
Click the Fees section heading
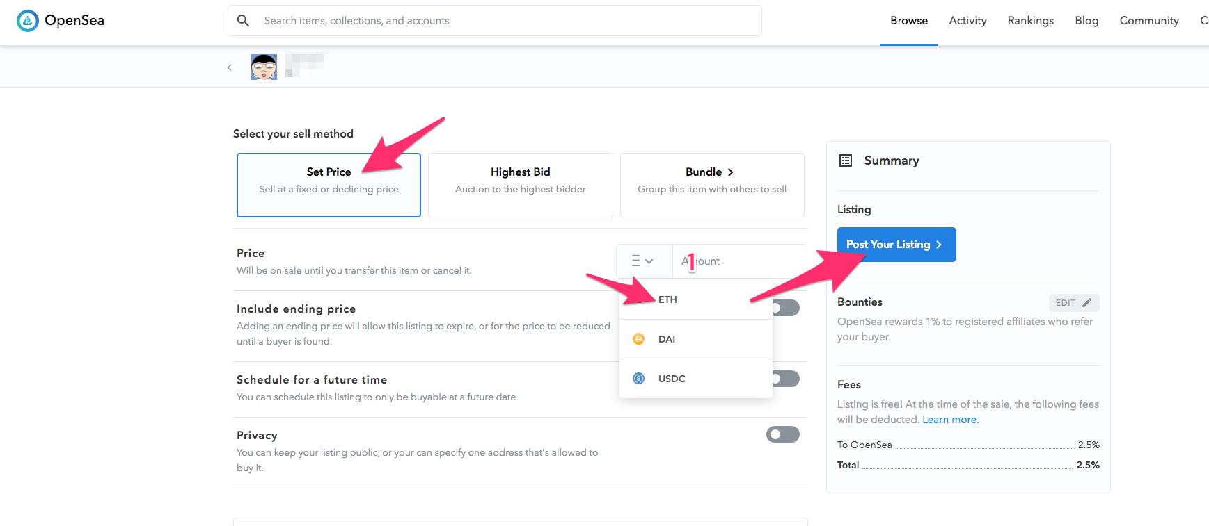click(x=849, y=384)
